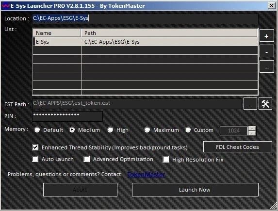Enable the Auto Launch checkbox
The image size is (278, 211).
point(35,159)
